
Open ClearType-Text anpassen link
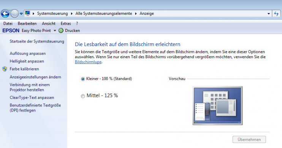32,97
